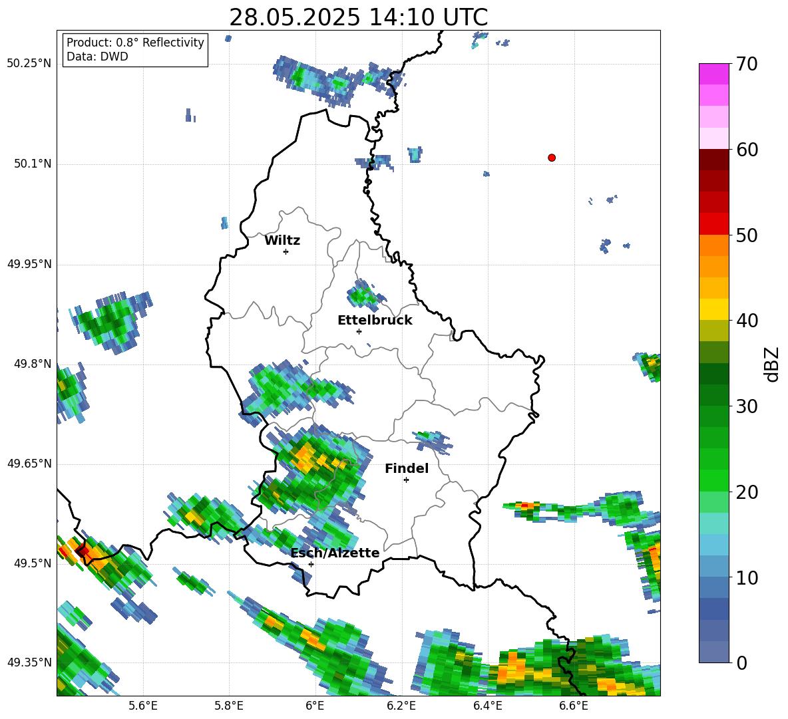The width and height of the screenshot is (788, 719).
Task: Click the Esch/Alzette station cross marker
Action: click(x=311, y=564)
